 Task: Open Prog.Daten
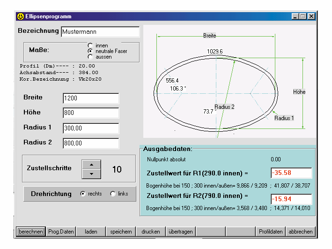61,231
